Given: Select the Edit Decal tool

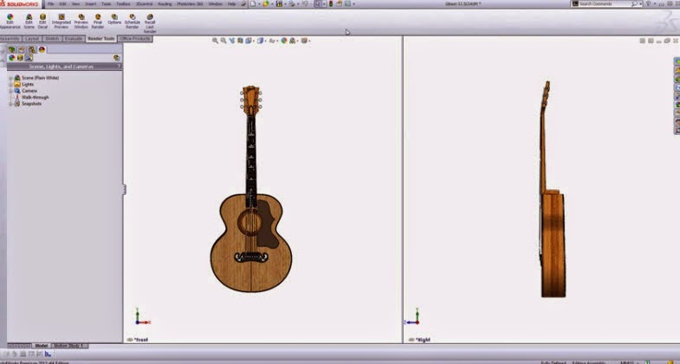Looking at the screenshot, I should (x=42, y=22).
